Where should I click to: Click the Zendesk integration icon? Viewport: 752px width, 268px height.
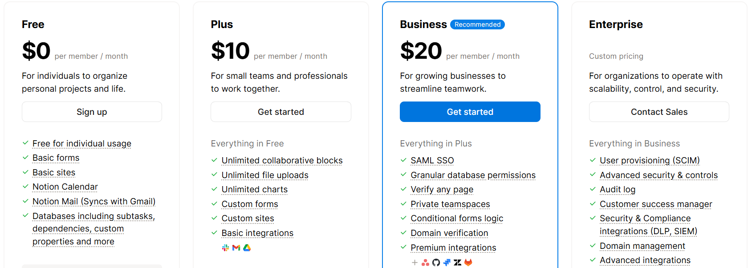[x=457, y=263]
